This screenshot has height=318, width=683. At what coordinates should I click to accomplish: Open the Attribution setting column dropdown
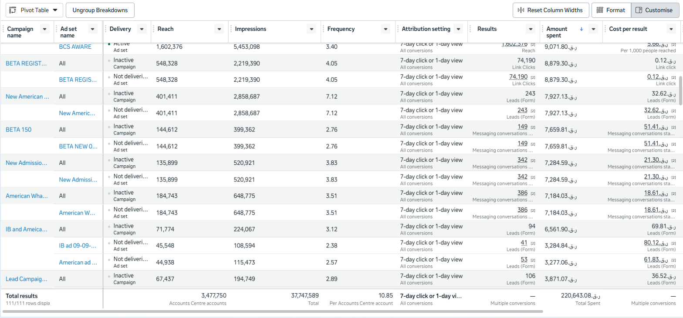(458, 29)
